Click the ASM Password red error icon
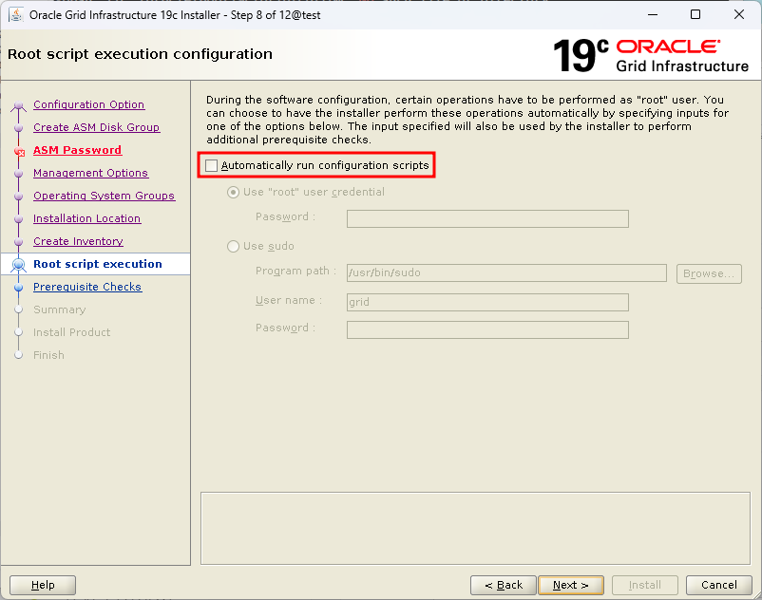 (19, 152)
